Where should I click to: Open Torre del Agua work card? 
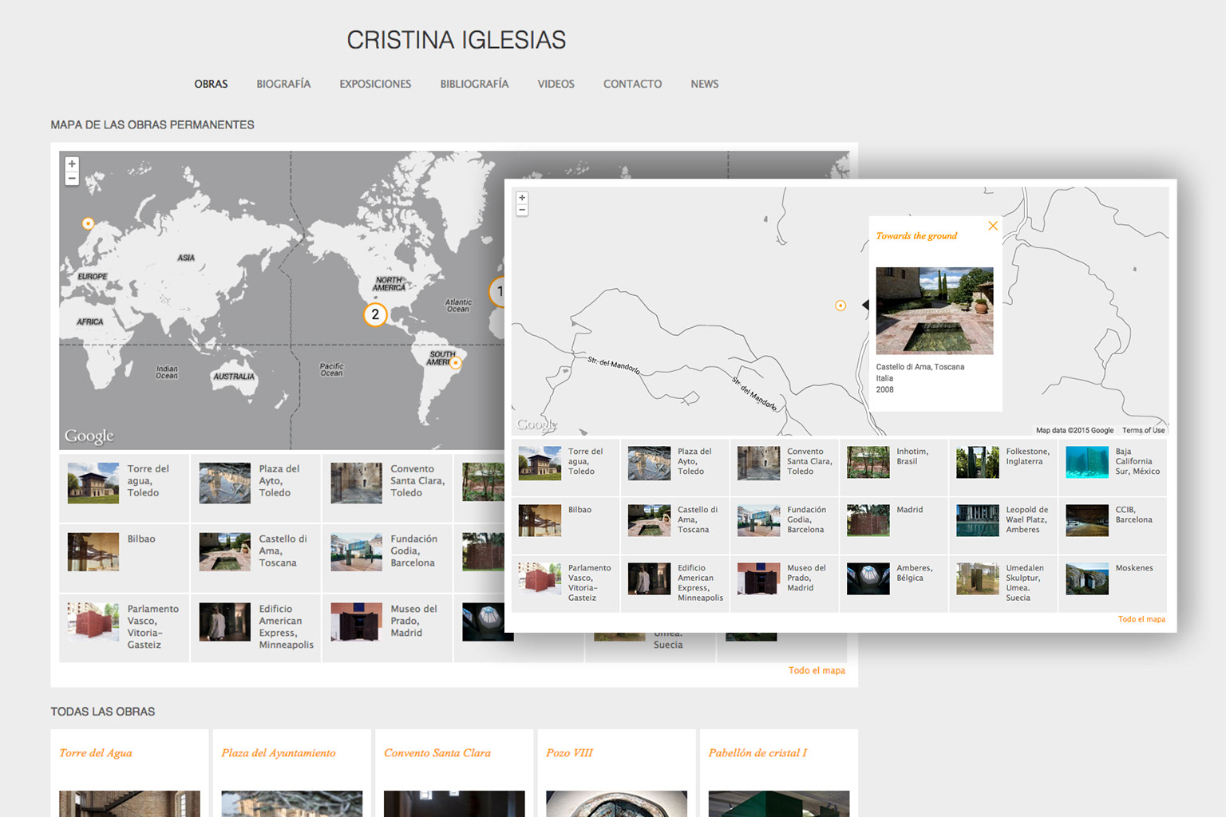(x=129, y=773)
